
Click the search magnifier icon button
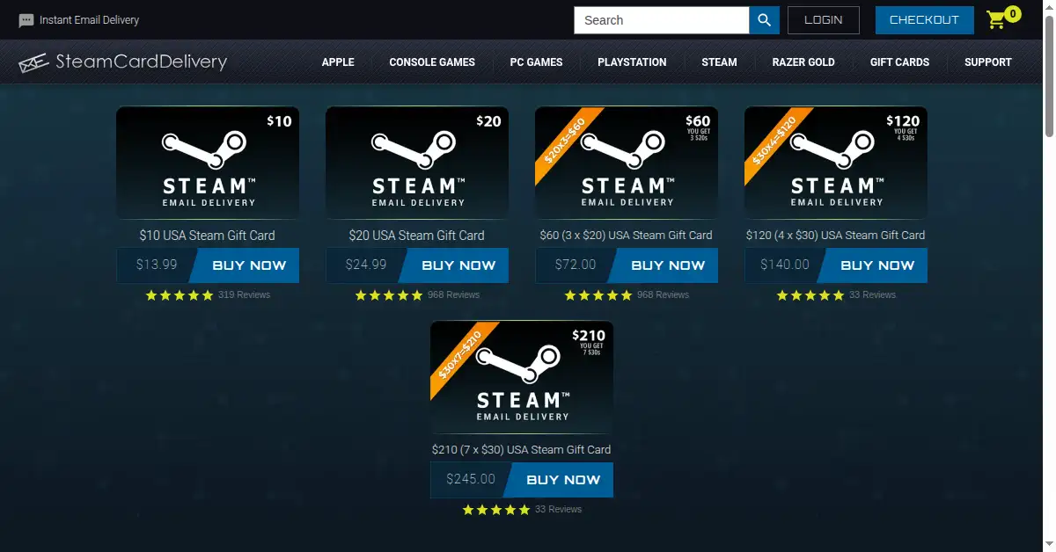coord(764,20)
